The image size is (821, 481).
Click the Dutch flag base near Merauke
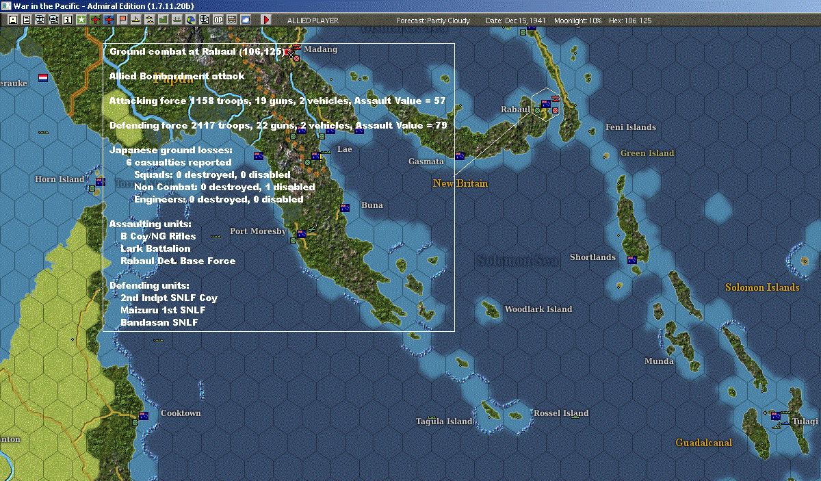44,77
